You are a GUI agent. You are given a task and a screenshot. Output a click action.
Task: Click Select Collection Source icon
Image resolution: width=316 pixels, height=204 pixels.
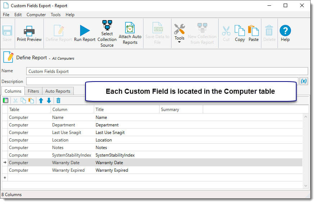pyautogui.click(x=107, y=33)
